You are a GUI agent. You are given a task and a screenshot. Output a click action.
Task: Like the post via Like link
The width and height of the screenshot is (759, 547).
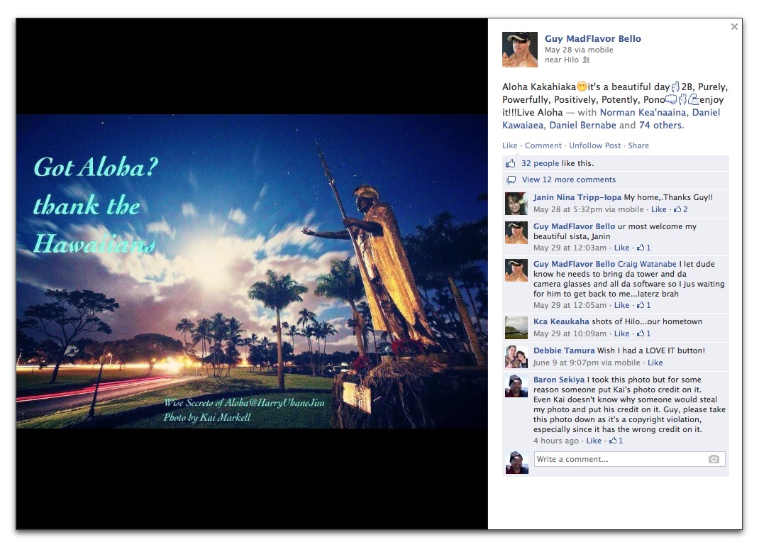coord(509,145)
